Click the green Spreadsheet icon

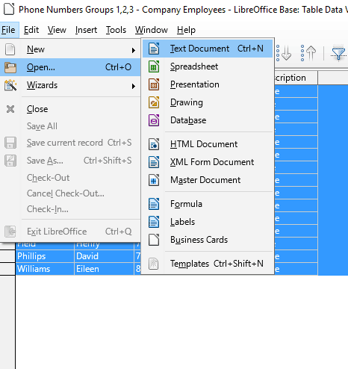154,66
